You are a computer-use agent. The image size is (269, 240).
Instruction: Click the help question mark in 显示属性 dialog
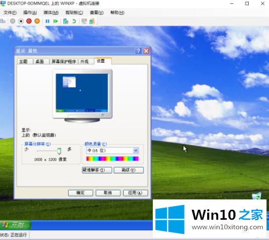click(x=138, y=51)
